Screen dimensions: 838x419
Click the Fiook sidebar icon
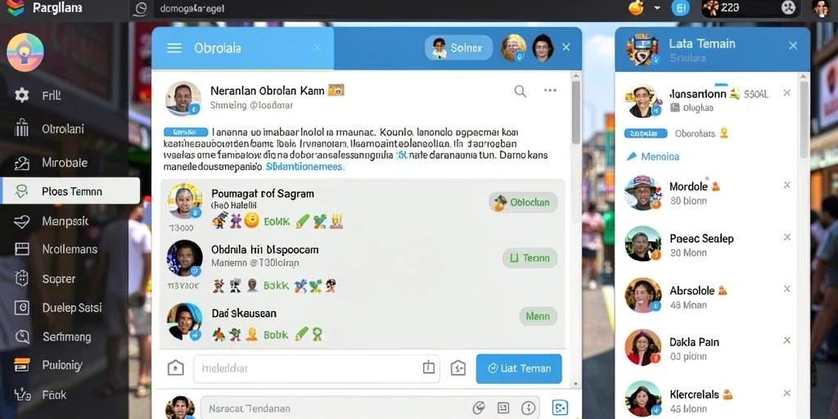coord(22,395)
